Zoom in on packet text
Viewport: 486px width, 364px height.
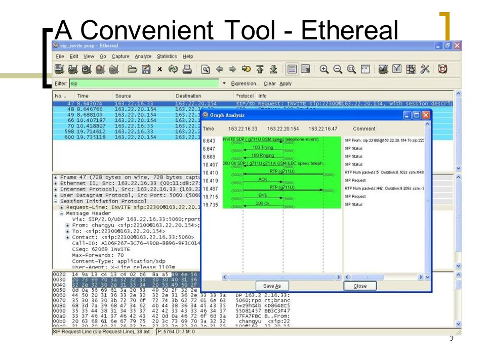(x=324, y=69)
